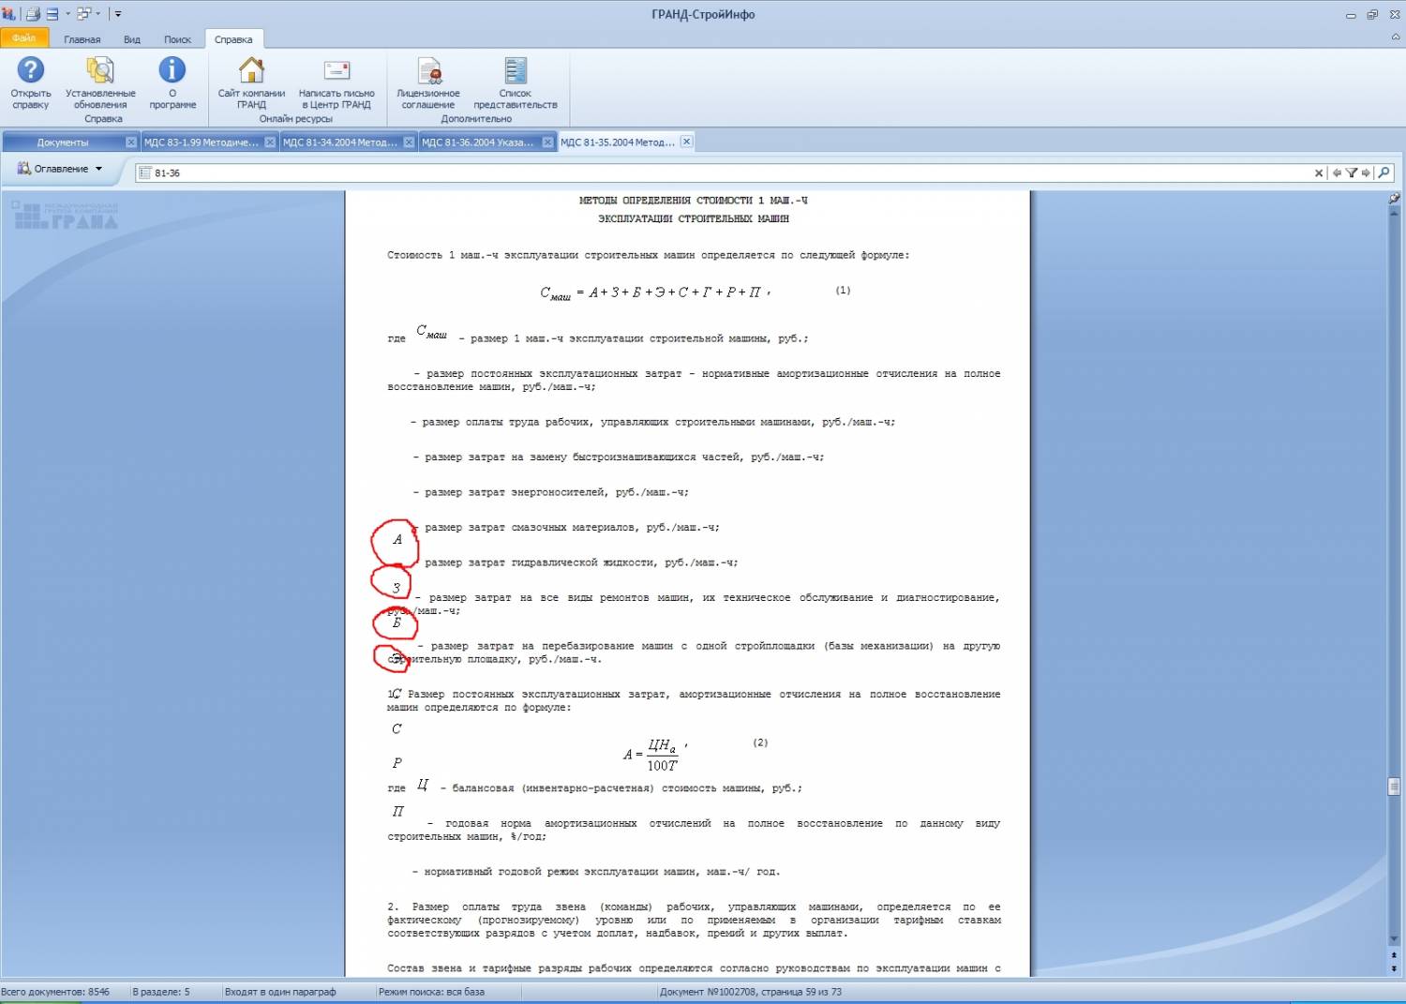Click status text Входят в один параграф

[x=280, y=992]
